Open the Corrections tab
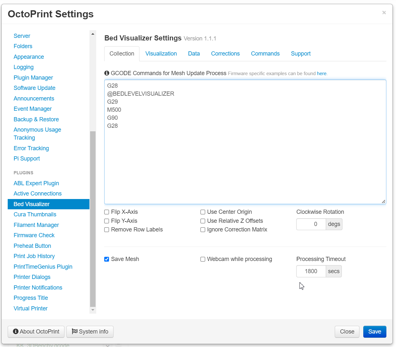 tap(225, 54)
